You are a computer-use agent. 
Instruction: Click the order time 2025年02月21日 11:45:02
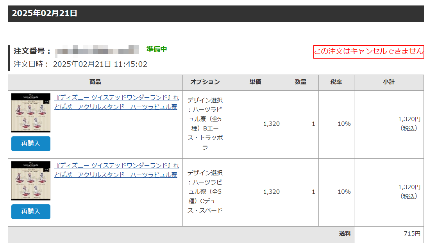point(100,64)
